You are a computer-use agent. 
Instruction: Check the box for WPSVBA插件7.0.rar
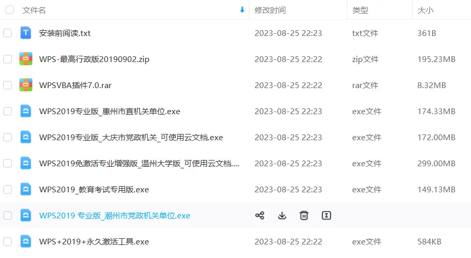pyautogui.click(x=7, y=85)
